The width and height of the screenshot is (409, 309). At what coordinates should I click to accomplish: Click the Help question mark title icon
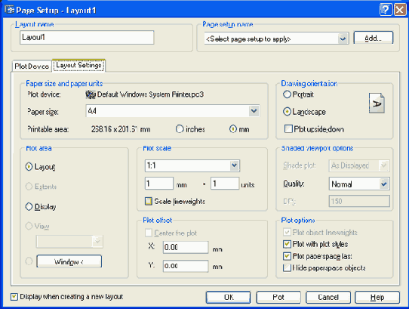pyautogui.click(x=386, y=10)
